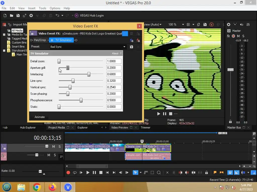Open Firefox from the Windows taskbar

click(x=52, y=187)
